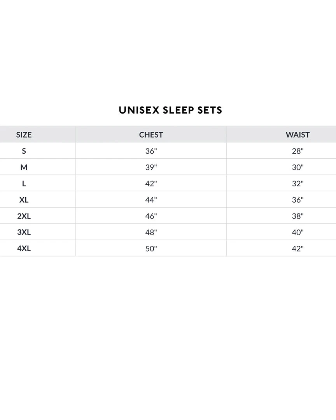Select the 40" waist measurement cell
Viewport: 336px width, 420px height.
click(x=297, y=232)
